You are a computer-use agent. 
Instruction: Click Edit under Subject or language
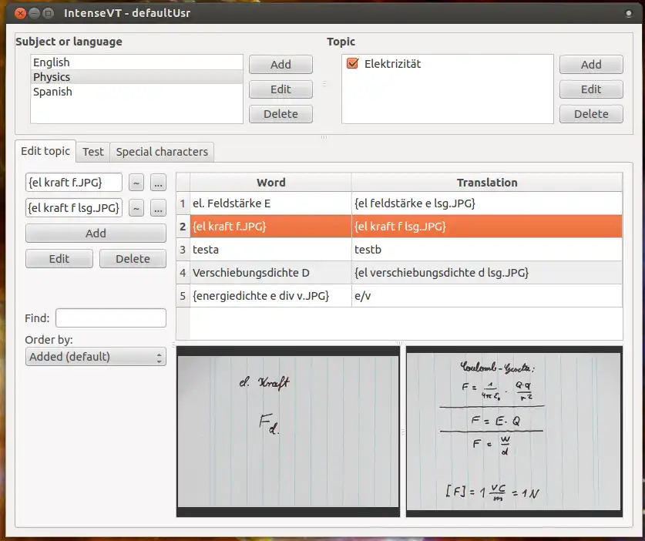(x=281, y=89)
